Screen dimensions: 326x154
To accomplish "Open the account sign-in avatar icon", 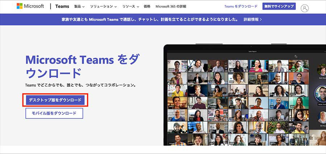I will click(305, 8).
